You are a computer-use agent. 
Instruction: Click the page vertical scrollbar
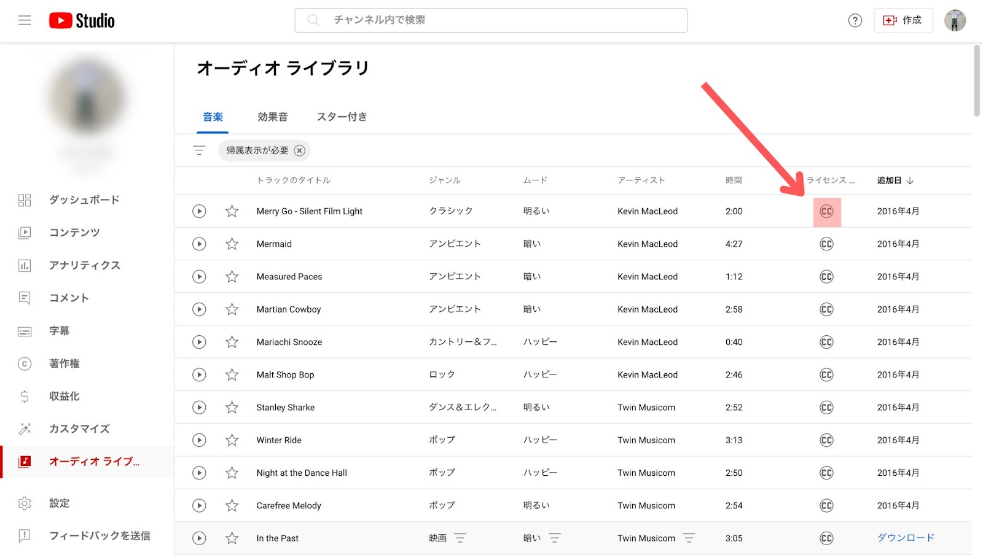tap(977, 80)
